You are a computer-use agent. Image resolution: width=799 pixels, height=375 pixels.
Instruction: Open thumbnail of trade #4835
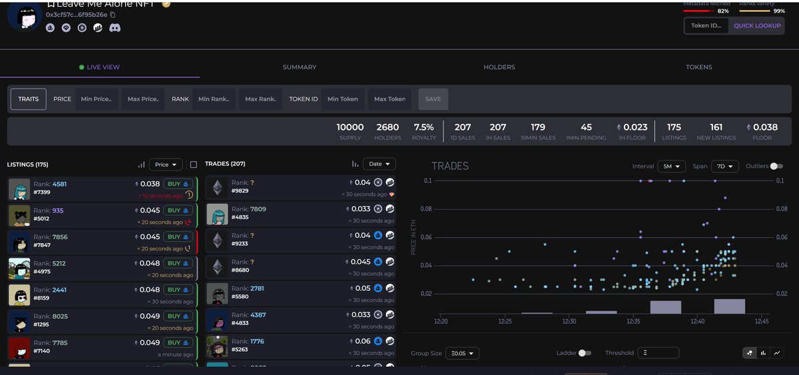tap(218, 214)
